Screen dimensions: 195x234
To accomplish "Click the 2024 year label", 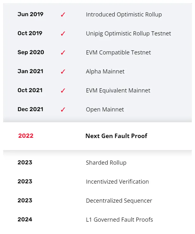I will click(x=25, y=219).
